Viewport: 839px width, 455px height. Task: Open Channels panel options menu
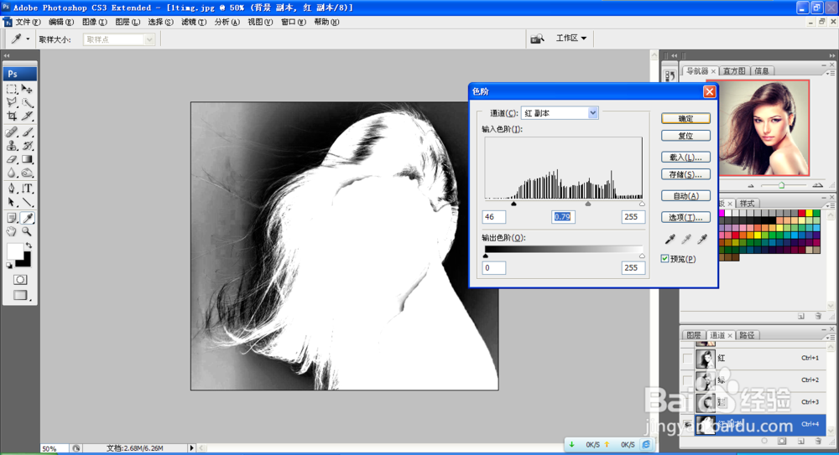tap(831, 337)
